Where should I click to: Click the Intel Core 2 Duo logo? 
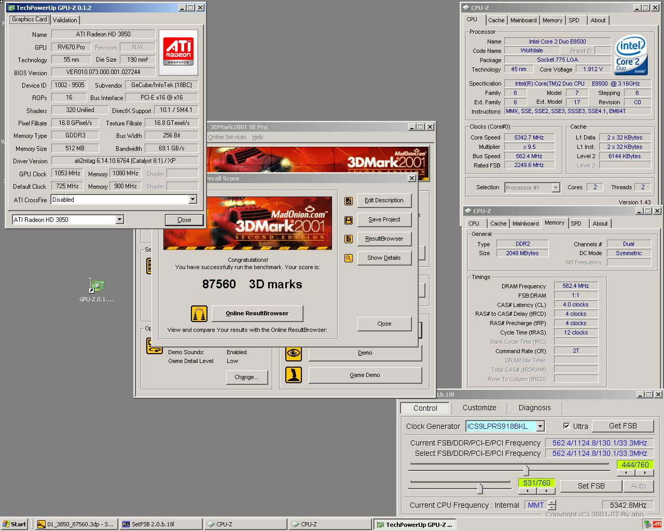(x=630, y=55)
